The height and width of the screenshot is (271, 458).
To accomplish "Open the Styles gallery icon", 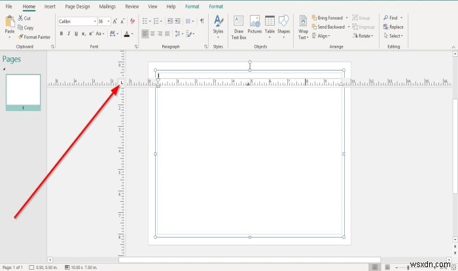I will (x=218, y=22).
